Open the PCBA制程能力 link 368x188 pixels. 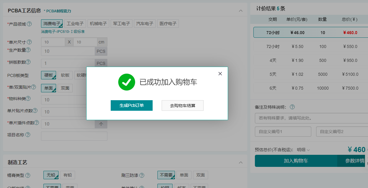coord(59,11)
